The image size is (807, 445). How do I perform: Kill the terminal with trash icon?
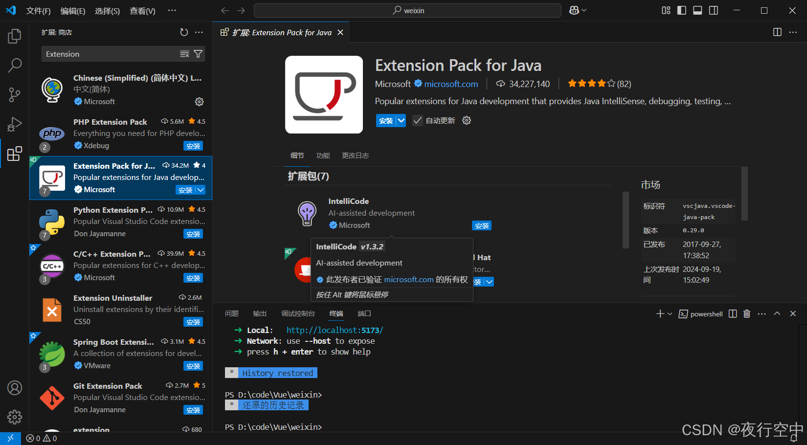point(747,314)
